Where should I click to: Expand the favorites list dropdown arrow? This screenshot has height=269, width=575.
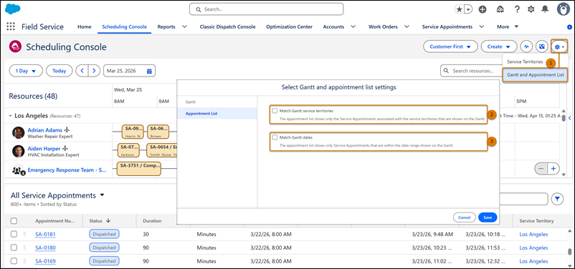click(x=468, y=9)
